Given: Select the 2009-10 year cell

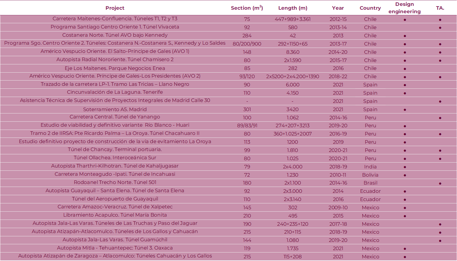Looking at the screenshot, I should [338, 208].
